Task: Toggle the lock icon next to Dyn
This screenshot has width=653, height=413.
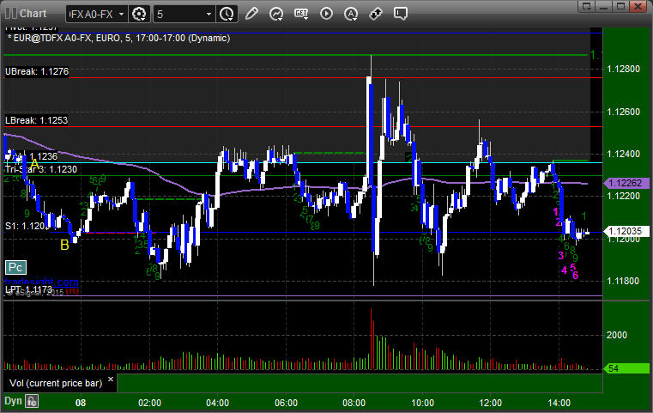Action: (x=32, y=401)
